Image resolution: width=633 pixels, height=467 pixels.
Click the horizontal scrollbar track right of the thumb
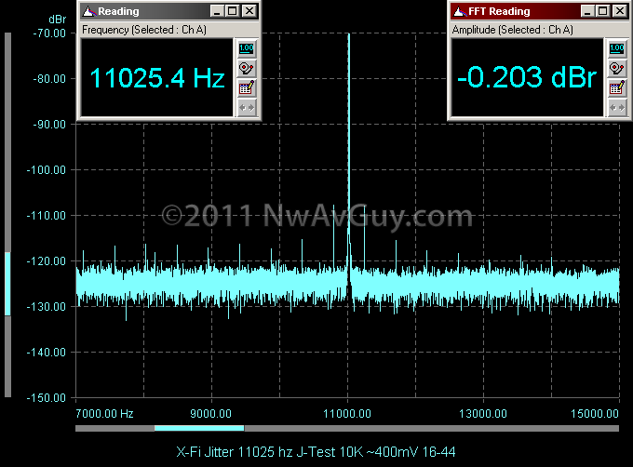click(x=432, y=428)
